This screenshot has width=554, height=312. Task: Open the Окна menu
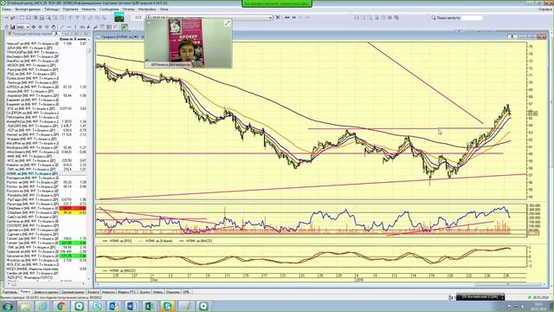164,10
